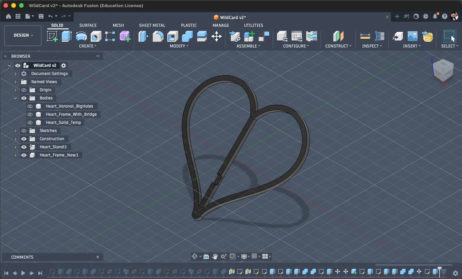The height and width of the screenshot is (279, 462).
Task: Switch to the SHEET METAL tab
Action: tap(152, 25)
